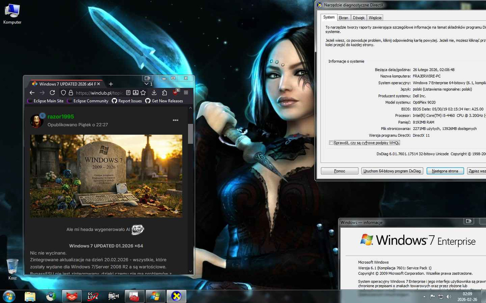
Task: Click the extensions puzzle-piece icon
Action: (165, 92)
